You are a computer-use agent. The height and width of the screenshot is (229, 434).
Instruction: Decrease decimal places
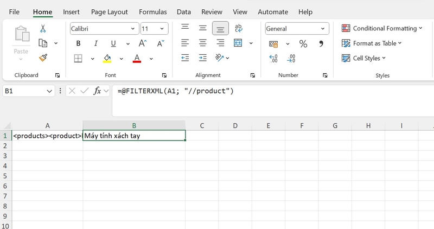pyautogui.click(x=291, y=59)
